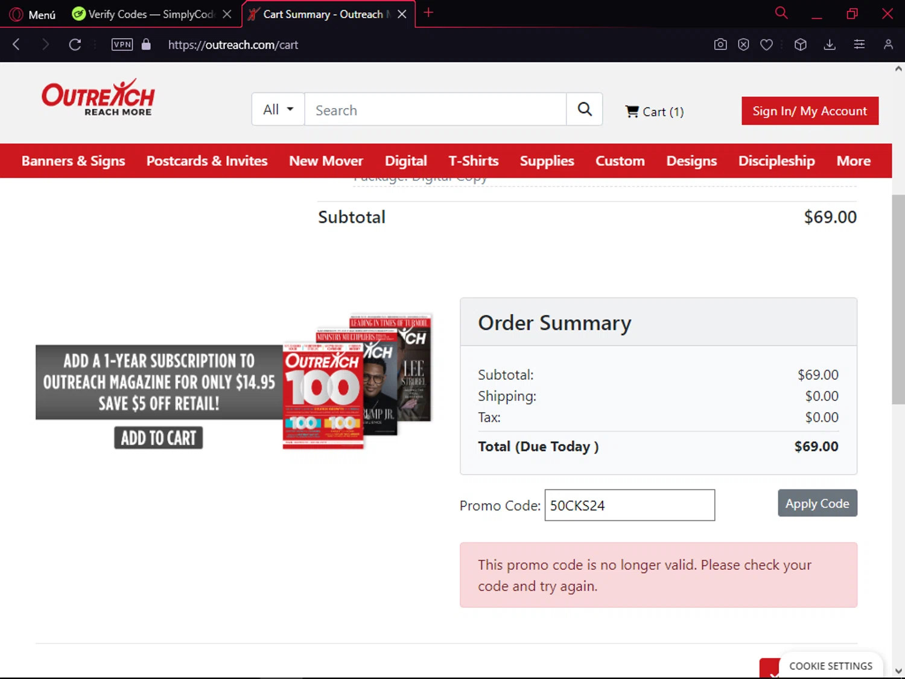905x679 pixels.
Task: Open the extensions cube icon
Action: point(801,45)
